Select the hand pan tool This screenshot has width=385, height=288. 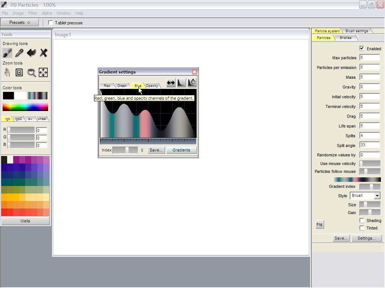click(8, 72)
